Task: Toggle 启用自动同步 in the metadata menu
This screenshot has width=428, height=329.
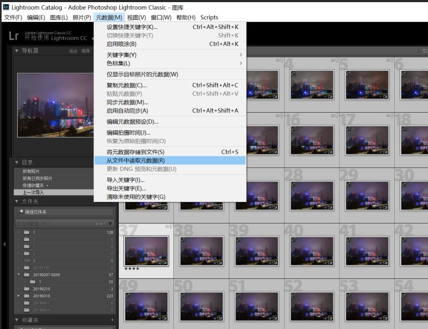Action: pos(127,110)
